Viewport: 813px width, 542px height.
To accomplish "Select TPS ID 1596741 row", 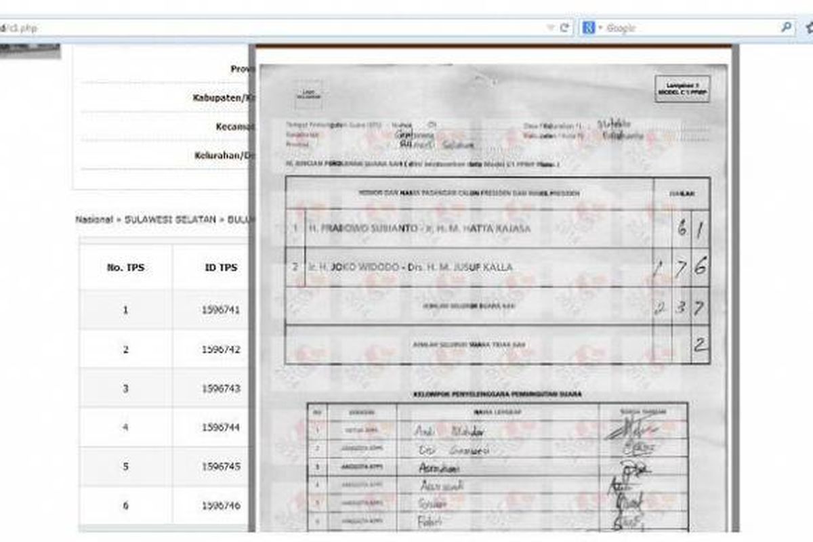I will tap(221, 310).
